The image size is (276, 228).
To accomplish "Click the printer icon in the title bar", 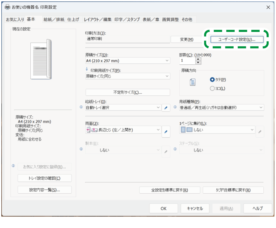I will 8,7.
